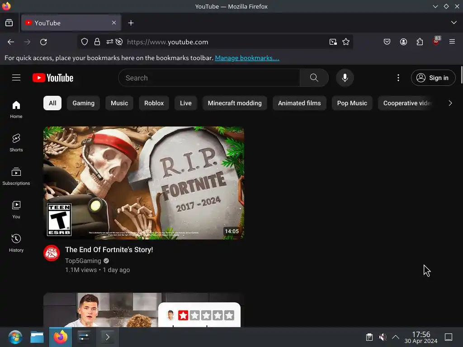The image size is (463, 347).
Task: Click the search magnifier button
Action: tap(314, 78)
